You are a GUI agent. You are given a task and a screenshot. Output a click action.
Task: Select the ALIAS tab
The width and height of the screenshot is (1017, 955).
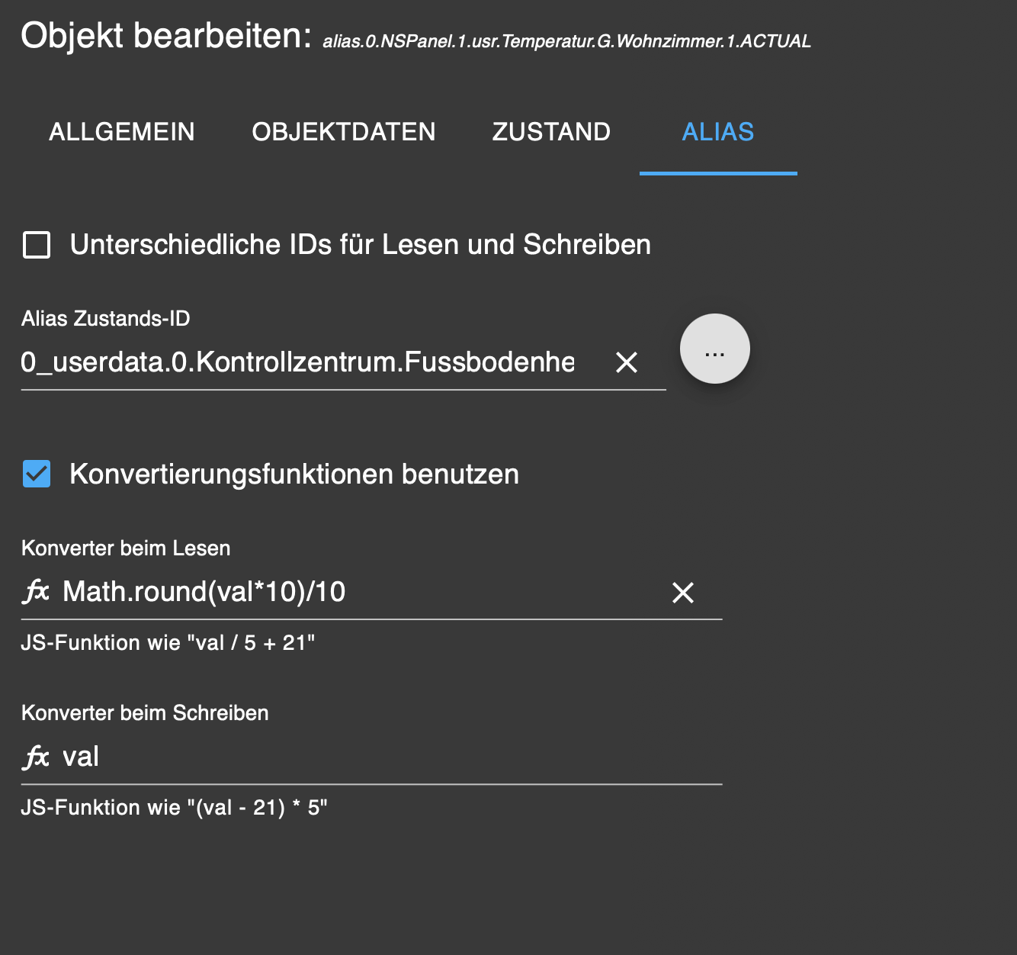717,132
